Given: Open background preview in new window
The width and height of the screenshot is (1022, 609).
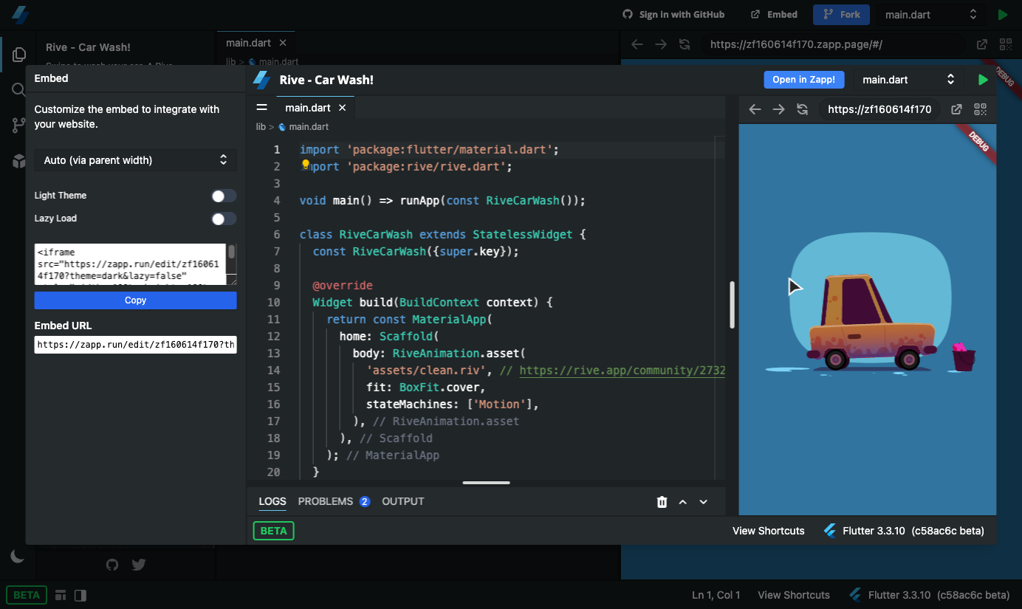Looking at the screenshot, I should [982, 44].
